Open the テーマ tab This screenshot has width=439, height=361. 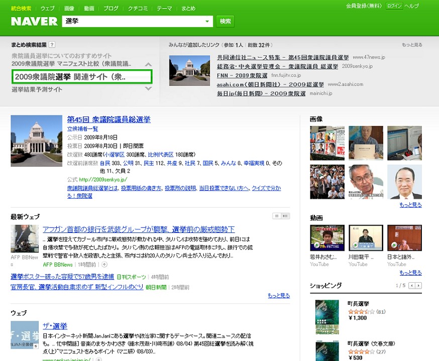coord(164,9)
